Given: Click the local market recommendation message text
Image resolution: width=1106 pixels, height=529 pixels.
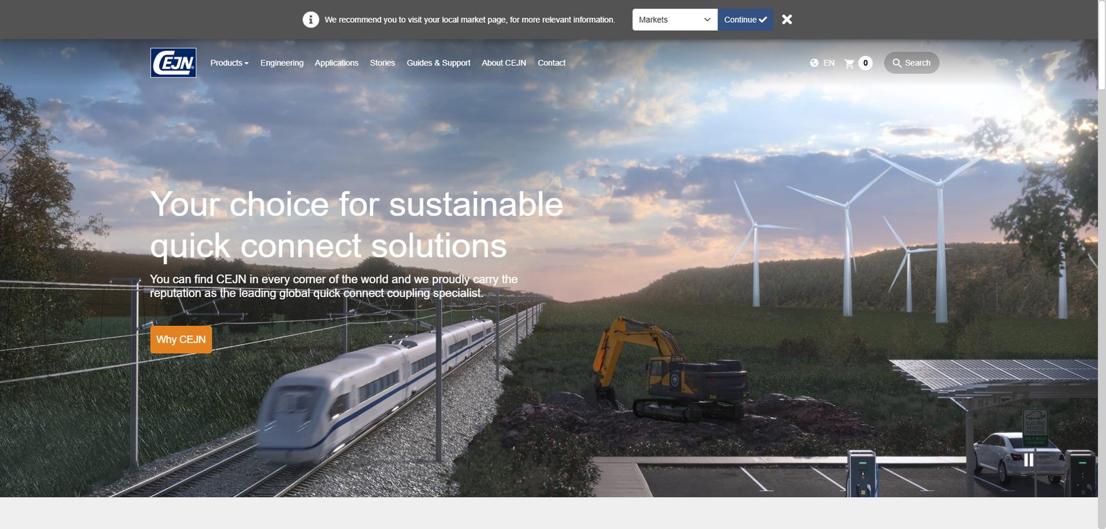Looking at the screenshot, I should point(470,19).
